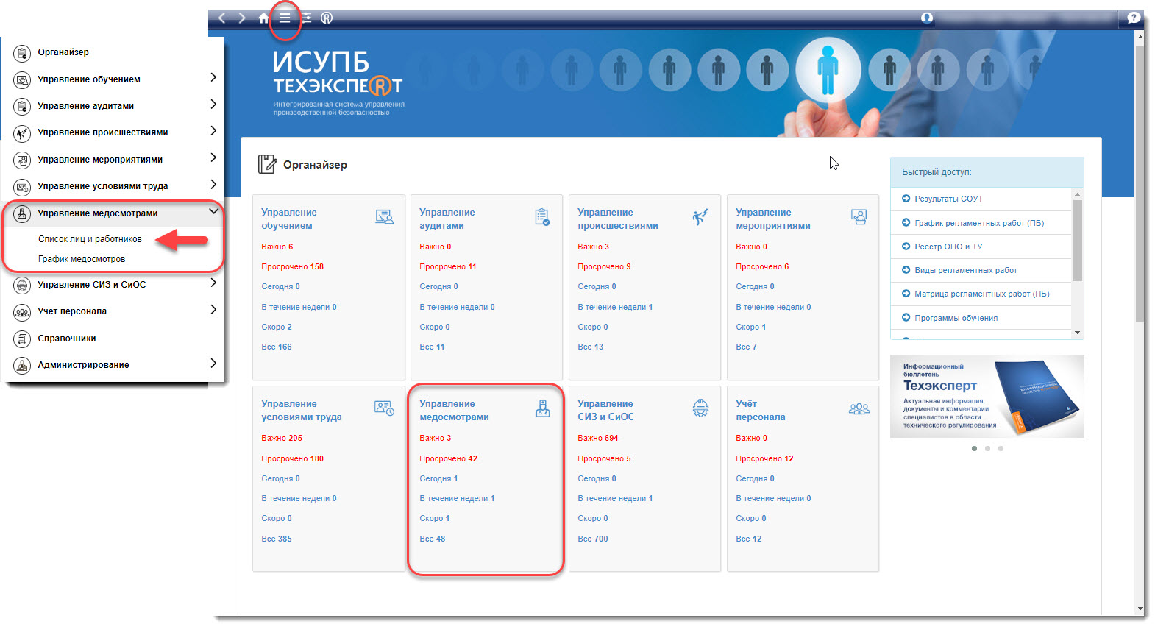
Task: Expand Администрирование submenu chevron
Action: 213,363
